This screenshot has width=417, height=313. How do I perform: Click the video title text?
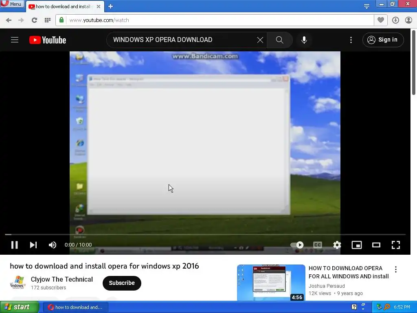click(104, 266)
